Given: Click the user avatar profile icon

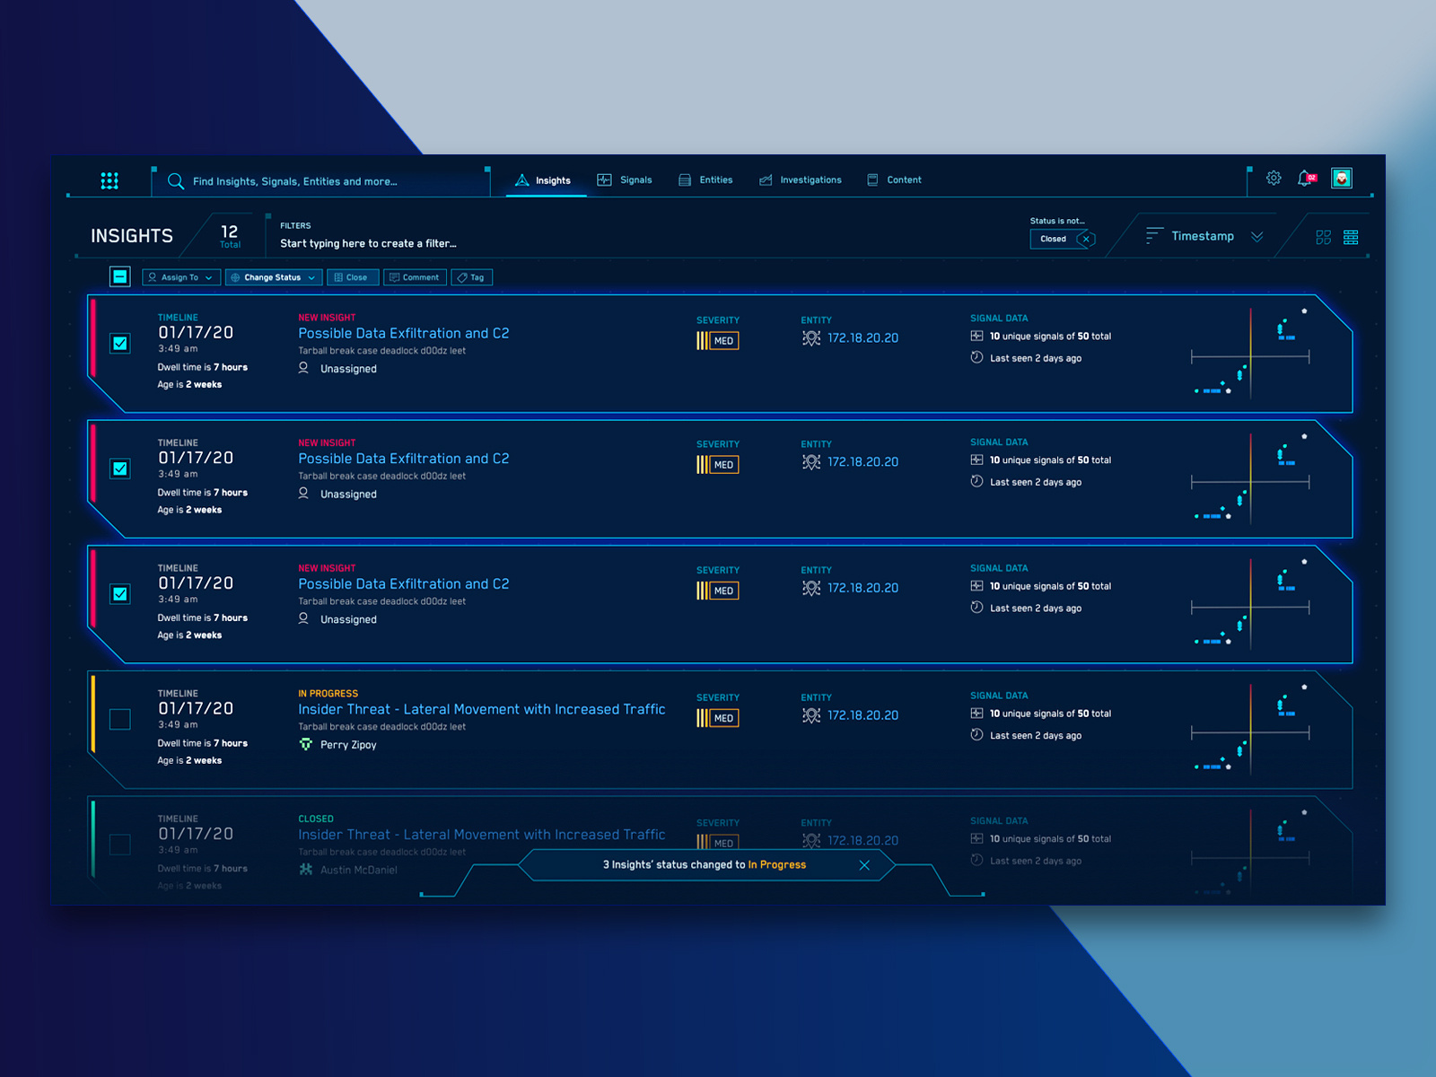Looking at the screenshot, I should pyautogui.click(x=1340, y=179).
